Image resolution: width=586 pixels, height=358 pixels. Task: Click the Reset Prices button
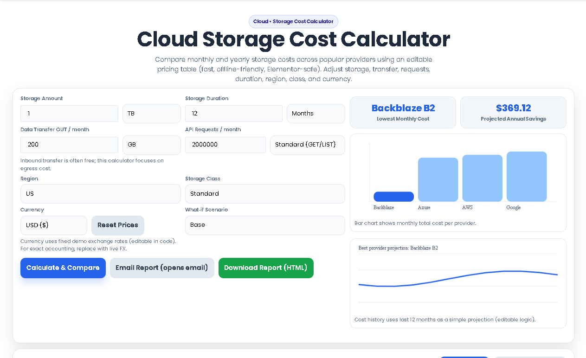[117, 225]
